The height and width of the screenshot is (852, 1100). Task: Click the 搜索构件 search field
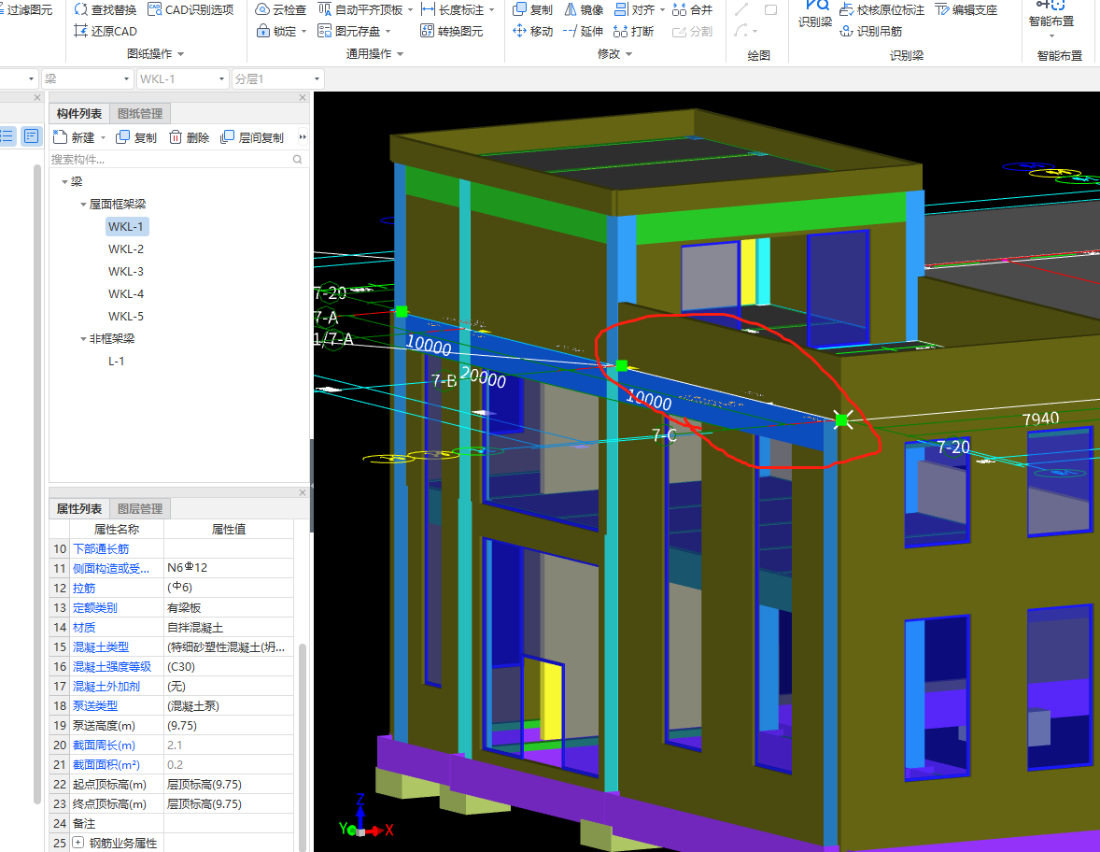coord(177,160)
